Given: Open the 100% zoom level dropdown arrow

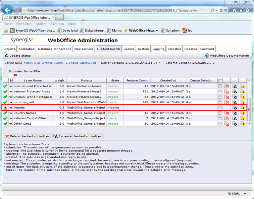Looking at the screenshot, I should tap(245, 194).
